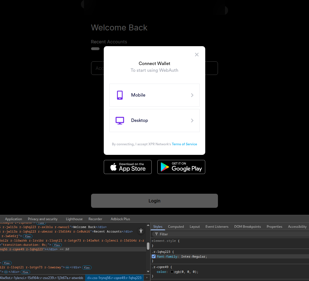The image size is (309, 281).
Task: Disable the font-family property checkbox
Action: click(x=154, y=257)
